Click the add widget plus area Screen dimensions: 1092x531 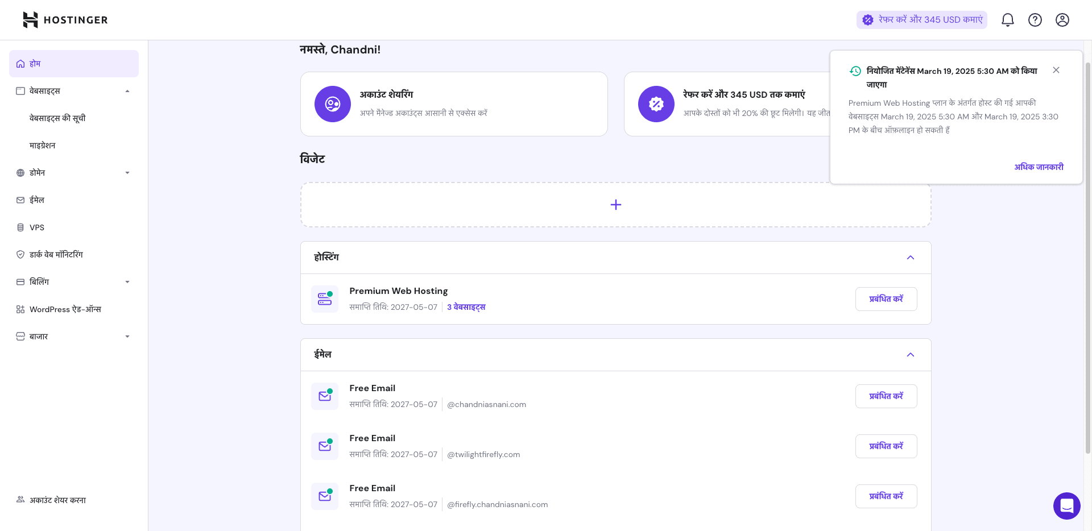(x=615, y=205)
